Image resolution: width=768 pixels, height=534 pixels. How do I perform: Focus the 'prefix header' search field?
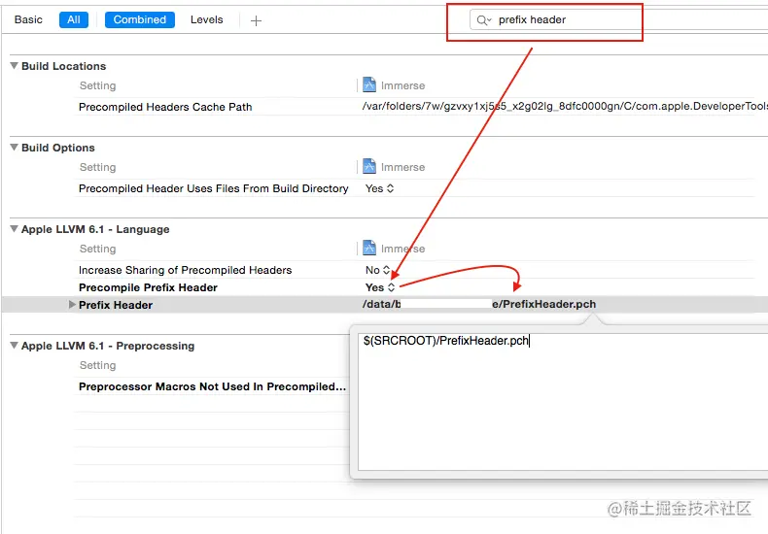[x=617, y=20]
